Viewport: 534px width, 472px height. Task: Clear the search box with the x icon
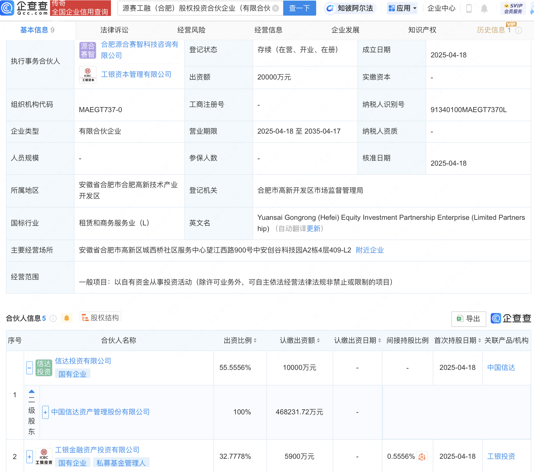click(276, 8)
